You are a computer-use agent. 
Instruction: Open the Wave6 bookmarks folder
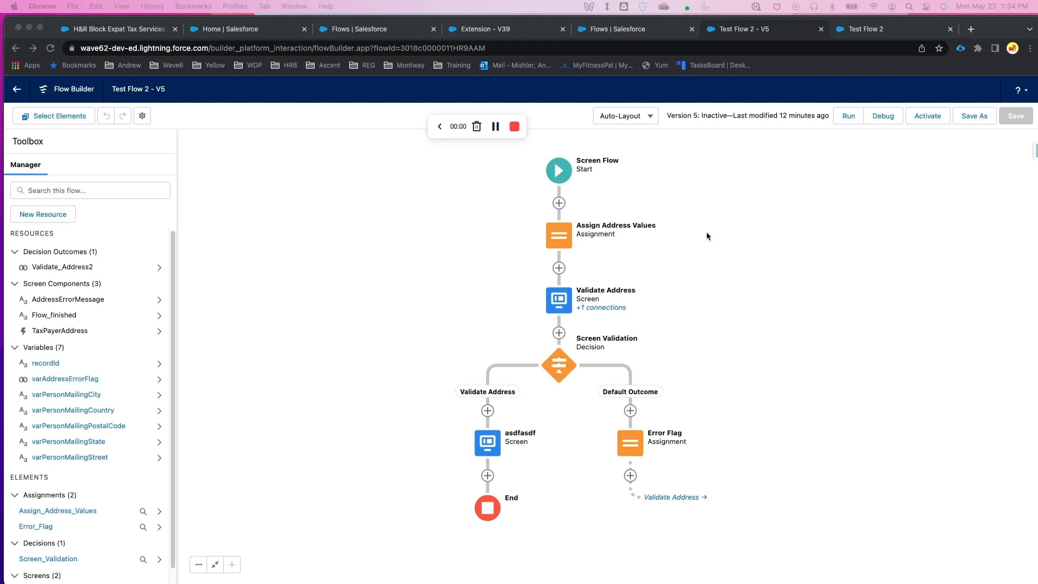(x=167, y=65)
